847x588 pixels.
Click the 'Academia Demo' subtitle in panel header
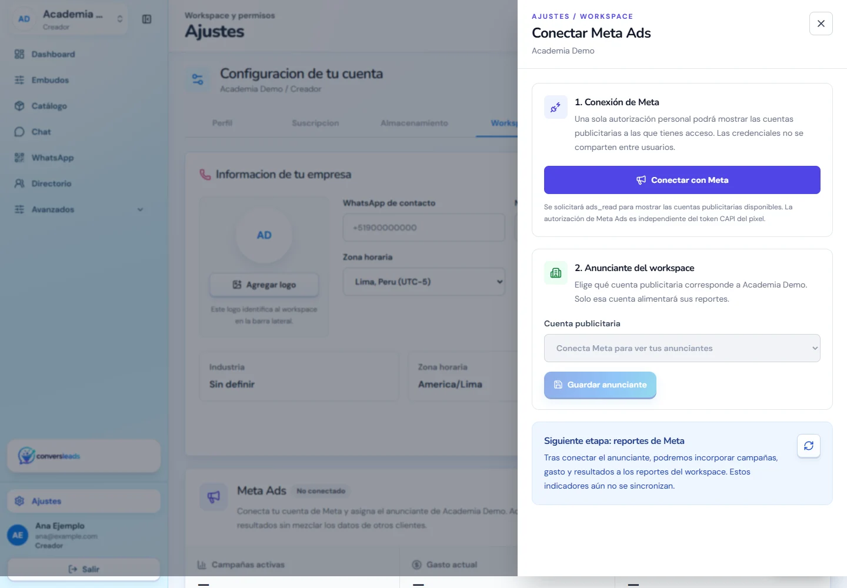coord(563,51)
